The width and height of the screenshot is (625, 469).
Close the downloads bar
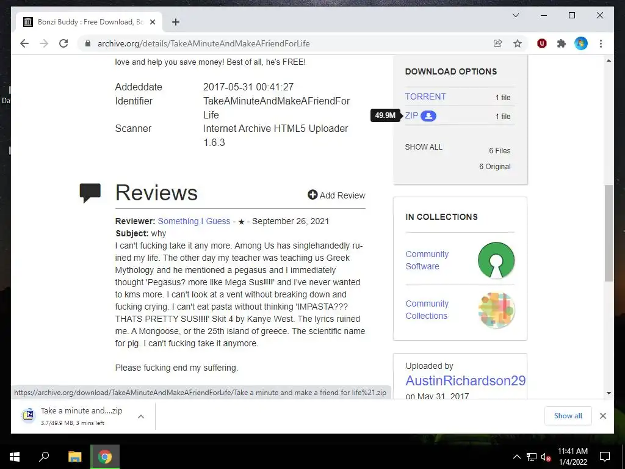602,415
